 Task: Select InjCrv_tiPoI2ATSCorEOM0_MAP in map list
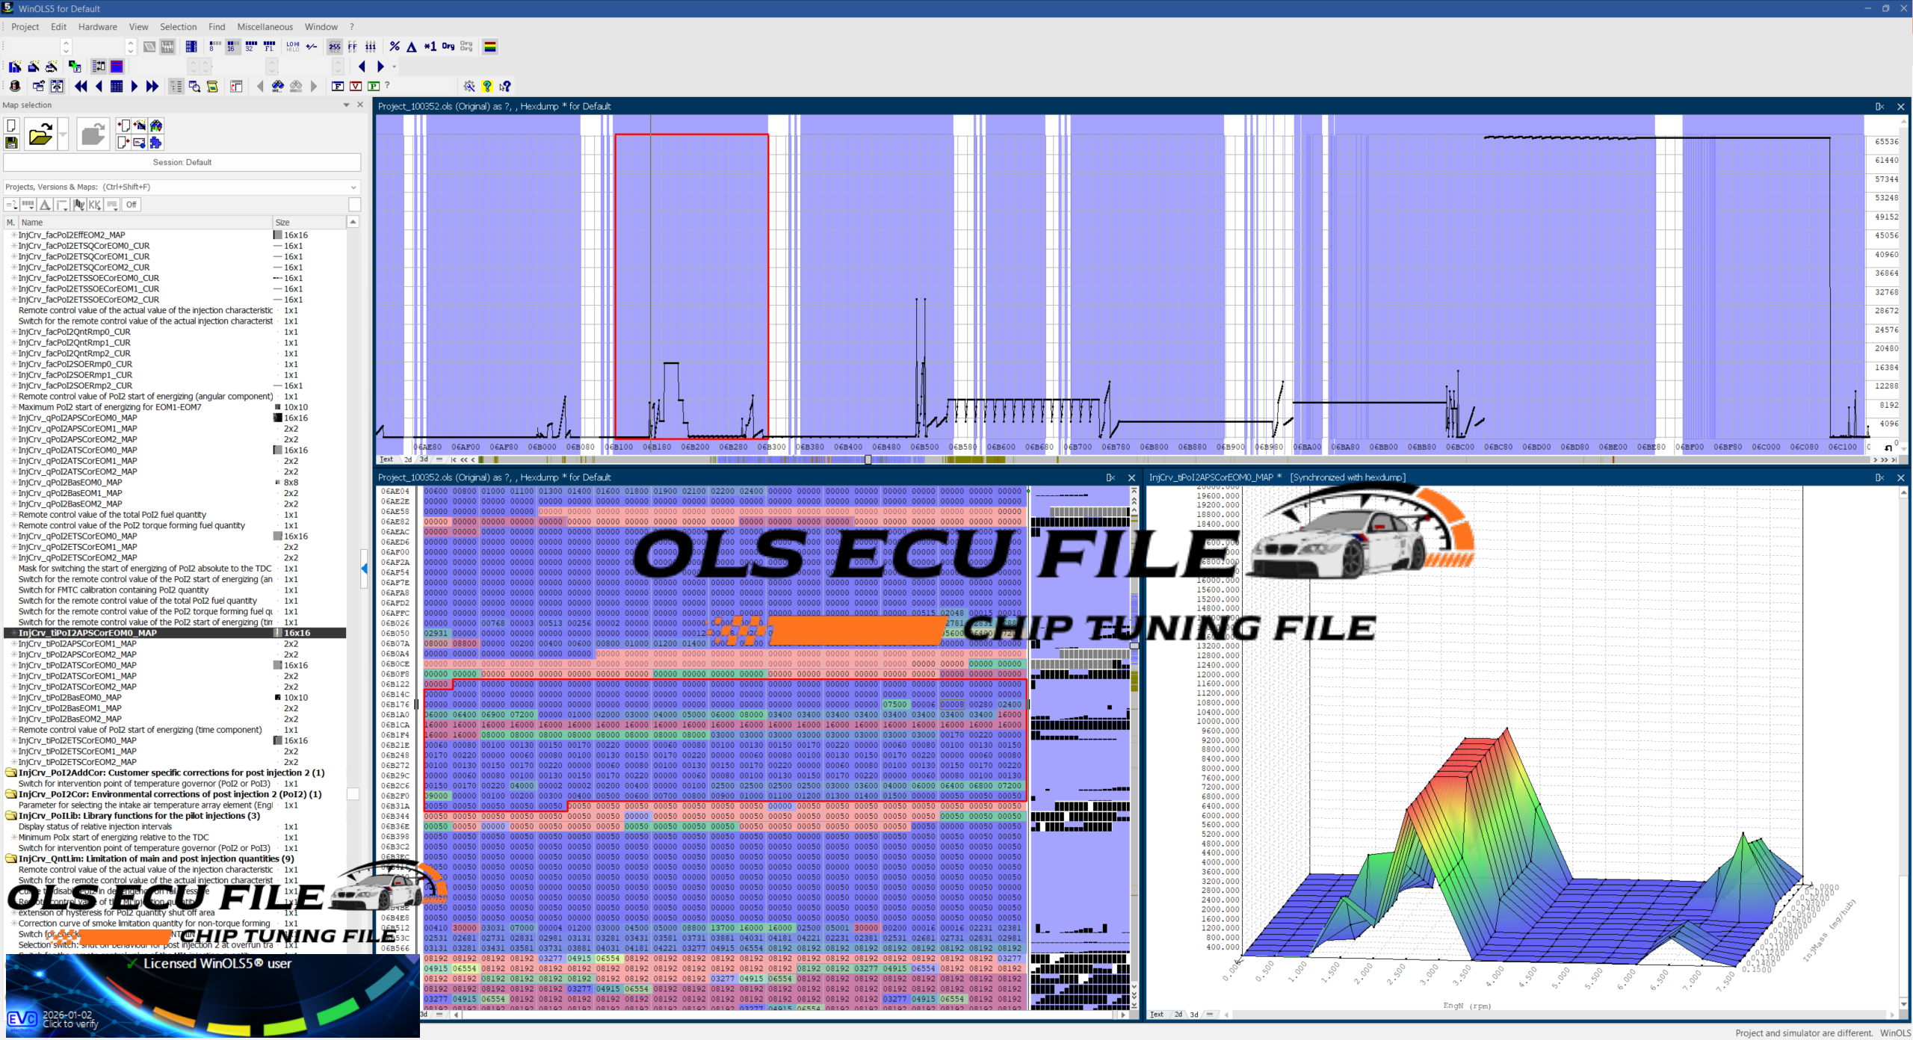click(x=77, y=665)
